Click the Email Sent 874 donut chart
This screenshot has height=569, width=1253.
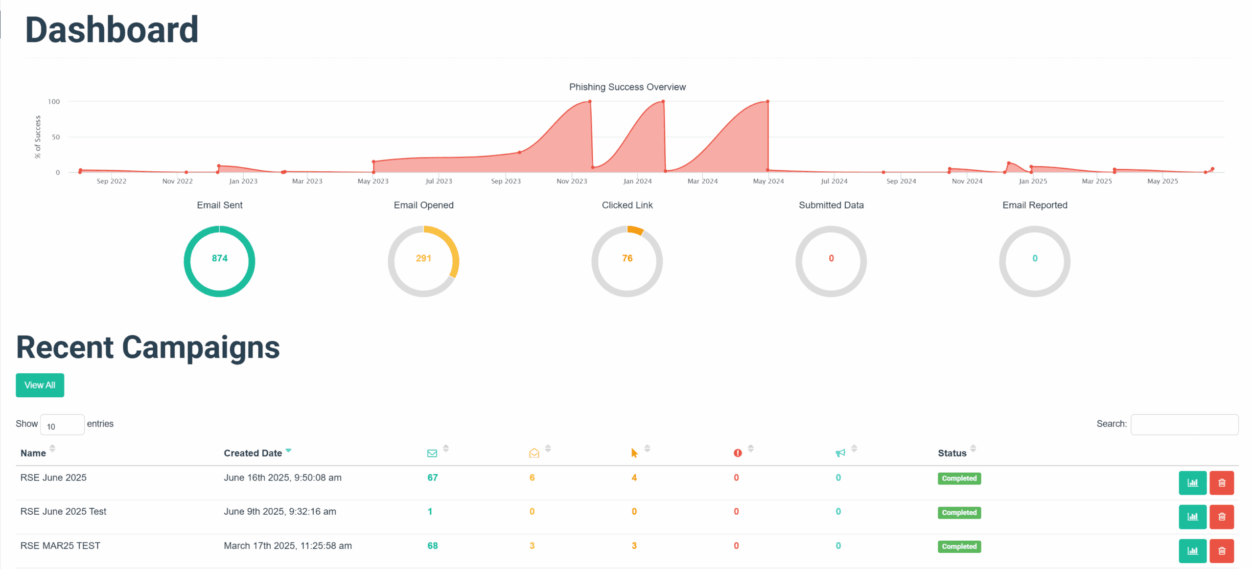[x=219, y=261]
